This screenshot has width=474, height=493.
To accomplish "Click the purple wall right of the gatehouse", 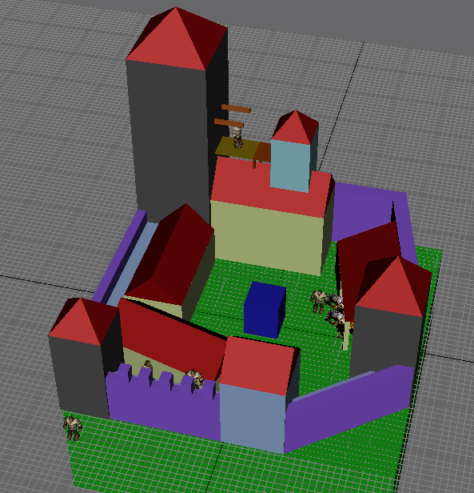I will [x=349, y=409].
